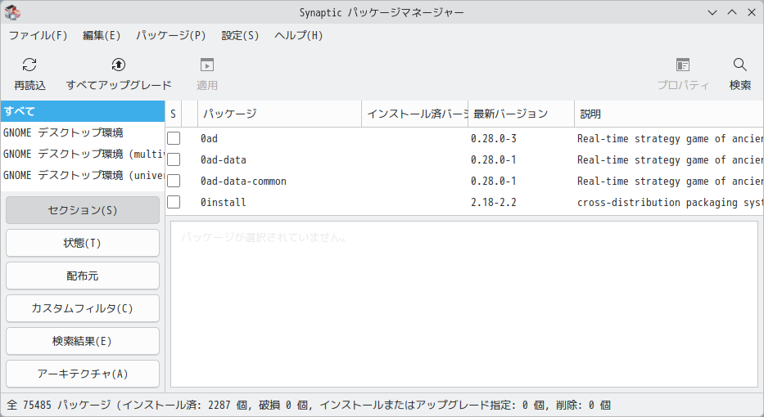Image resolution: width=764 pixels, height=417 pixels.
Task: Mark the 0ad-data package checkbox
Action: [x=174, y=159]
